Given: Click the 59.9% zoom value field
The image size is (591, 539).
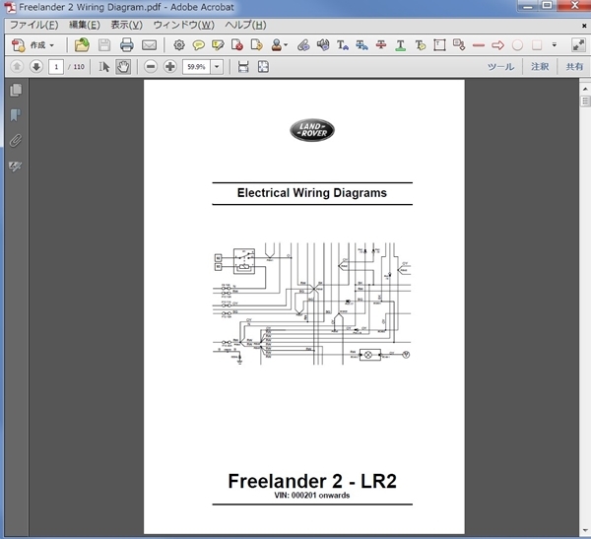Looking at the screenshot, I should (x=196, y=67).
